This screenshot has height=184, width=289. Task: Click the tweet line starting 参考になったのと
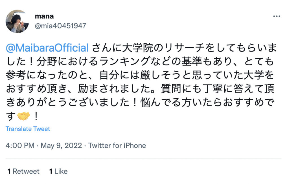coord(140,75)
